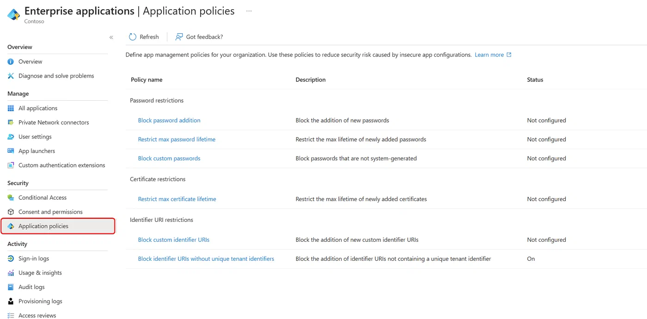
Task: Open Diagnose and solve problems
Action: tap(56, 76)
